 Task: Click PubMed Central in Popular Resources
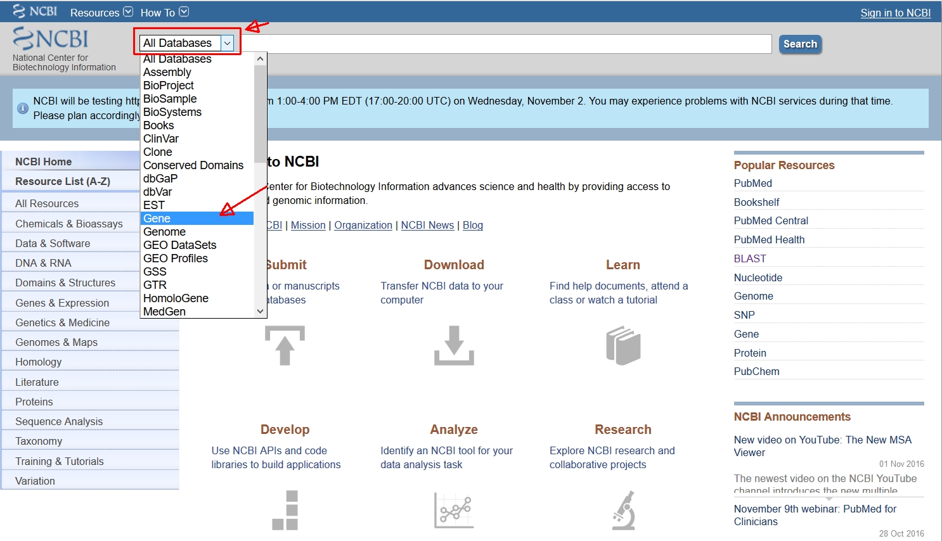[x=771, y=220]
